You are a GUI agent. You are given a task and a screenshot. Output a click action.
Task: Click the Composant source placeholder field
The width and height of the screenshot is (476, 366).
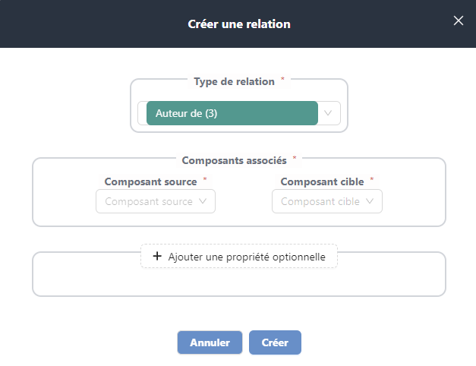(150, 201)
